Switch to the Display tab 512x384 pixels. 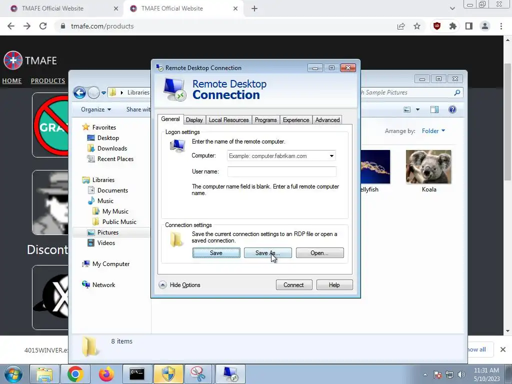coord(194,120)
